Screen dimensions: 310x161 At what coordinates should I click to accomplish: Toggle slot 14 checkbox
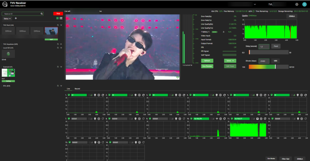pyautogui.click(x=110, y=142)
